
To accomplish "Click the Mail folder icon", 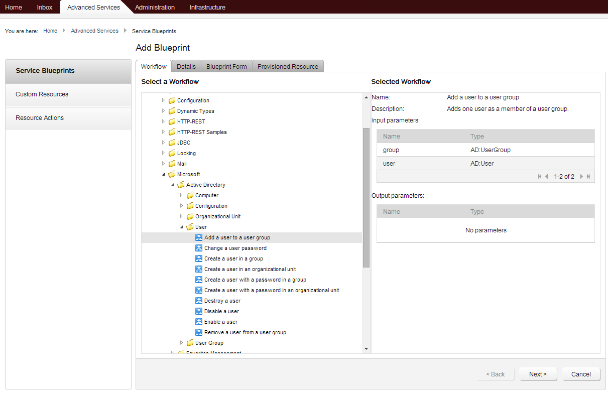I will tap(172, 163).
